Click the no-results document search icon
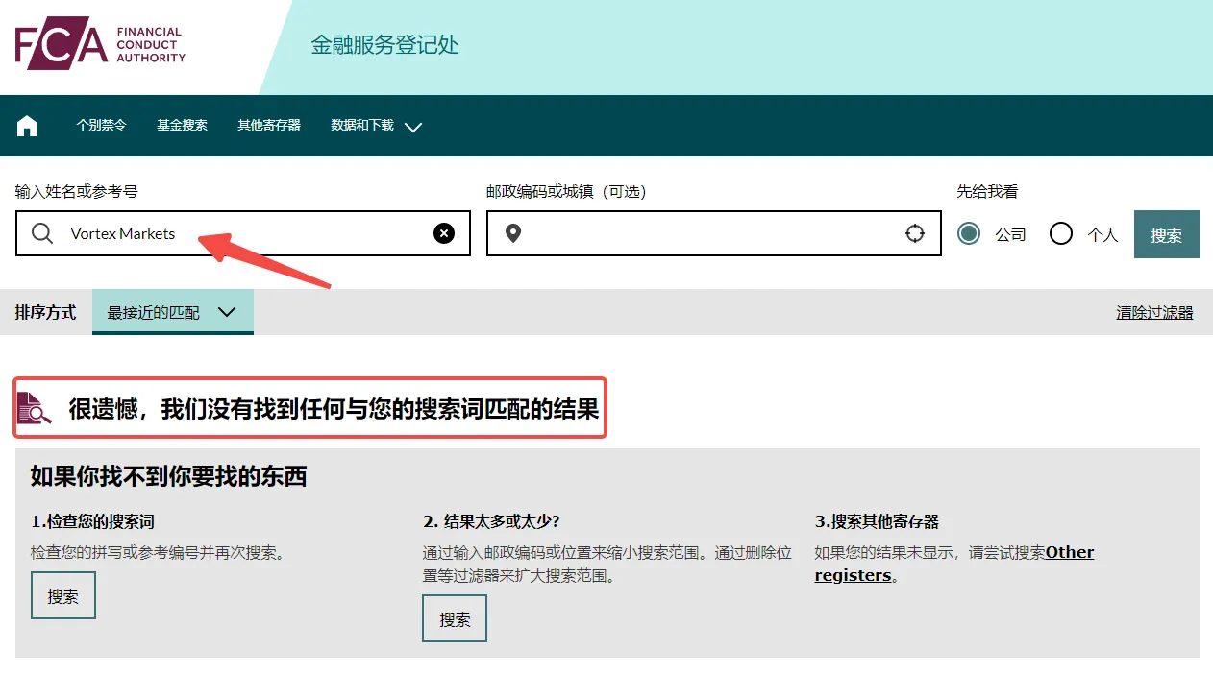This screenshot has width=1213, height=673. point(35,409)
